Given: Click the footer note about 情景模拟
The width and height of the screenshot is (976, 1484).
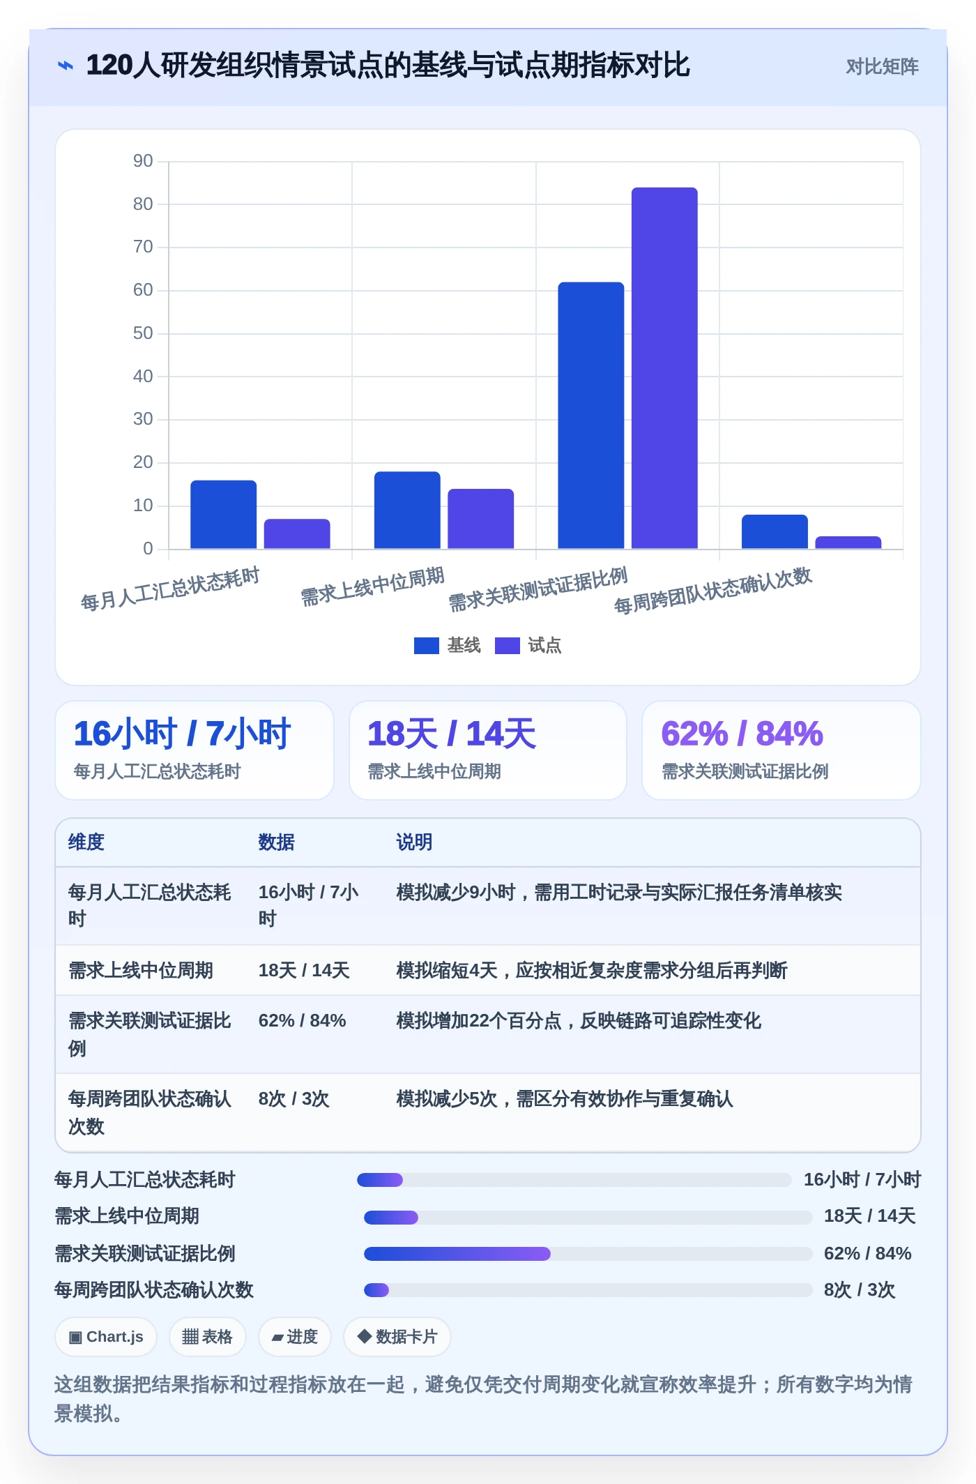Looking at the screenshot, I should (483, 1398).
